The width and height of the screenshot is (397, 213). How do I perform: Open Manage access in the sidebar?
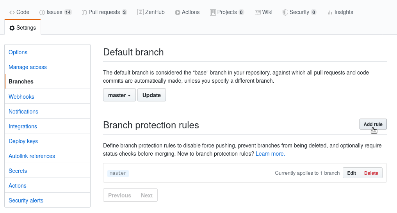click(47, 67)
